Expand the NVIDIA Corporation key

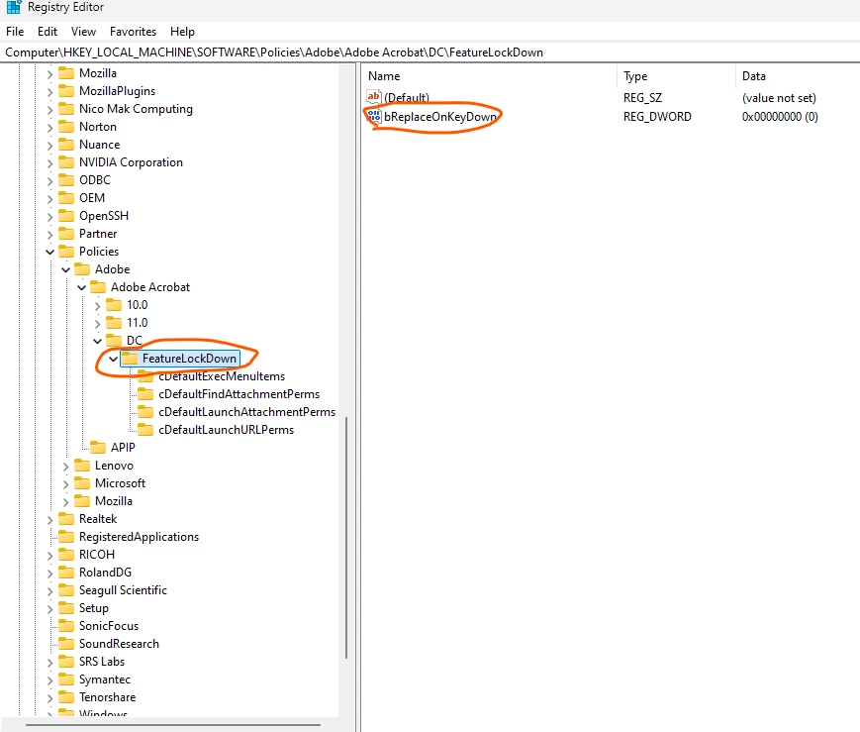point(49,163)
